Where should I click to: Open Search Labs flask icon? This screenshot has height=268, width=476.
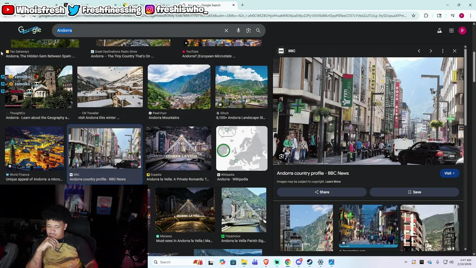pyautogui.click(x=440, y=31)
